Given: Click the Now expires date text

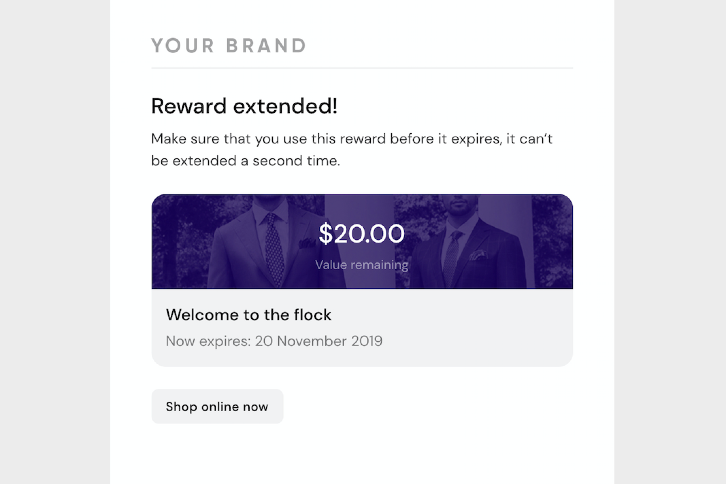Looking at the screenshot, I should pyautogui.click(x=274, y=341).
